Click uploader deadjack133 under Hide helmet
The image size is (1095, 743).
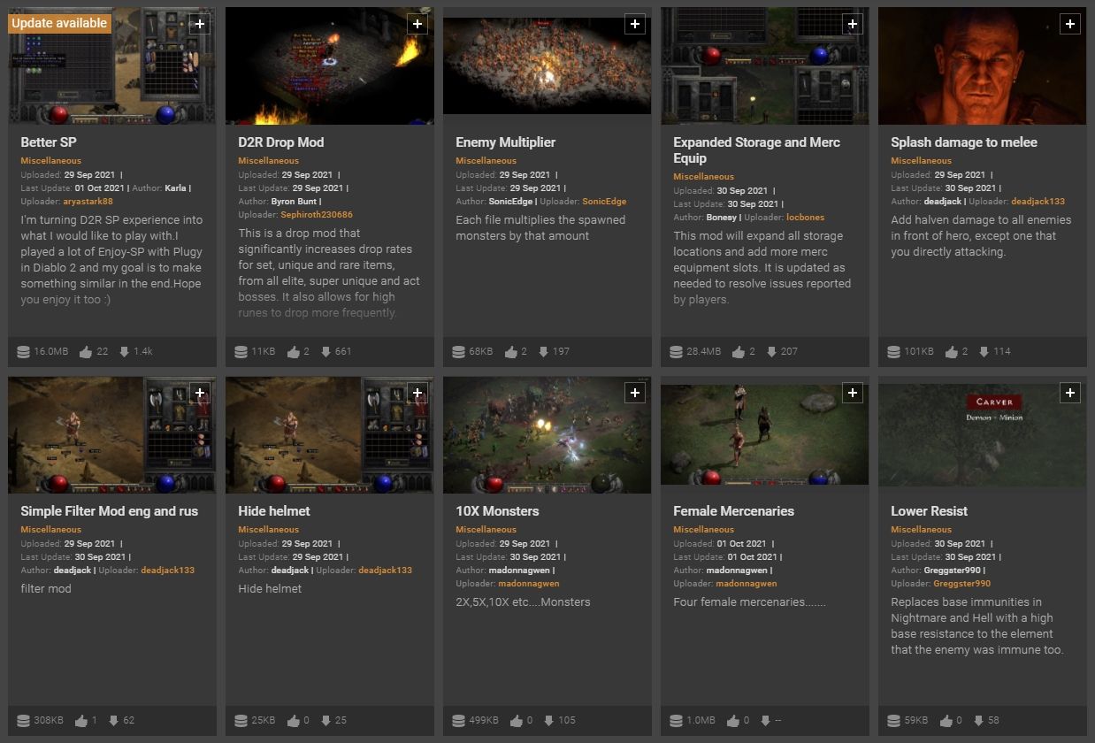385,571
